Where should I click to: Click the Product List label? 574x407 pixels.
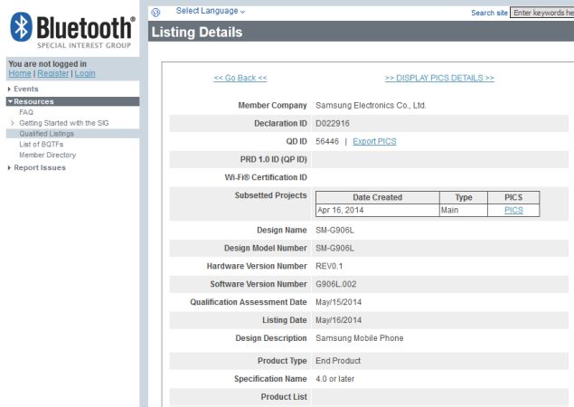coord(284,397)
